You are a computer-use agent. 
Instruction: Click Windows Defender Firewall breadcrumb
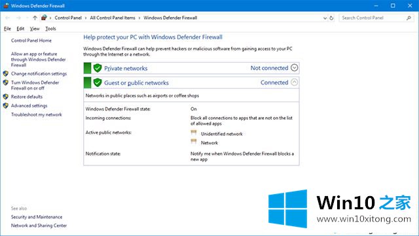click(x=170, y=18)
